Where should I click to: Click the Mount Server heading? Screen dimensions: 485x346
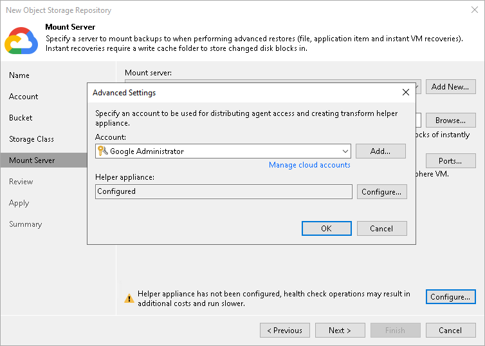coord(70,27)
